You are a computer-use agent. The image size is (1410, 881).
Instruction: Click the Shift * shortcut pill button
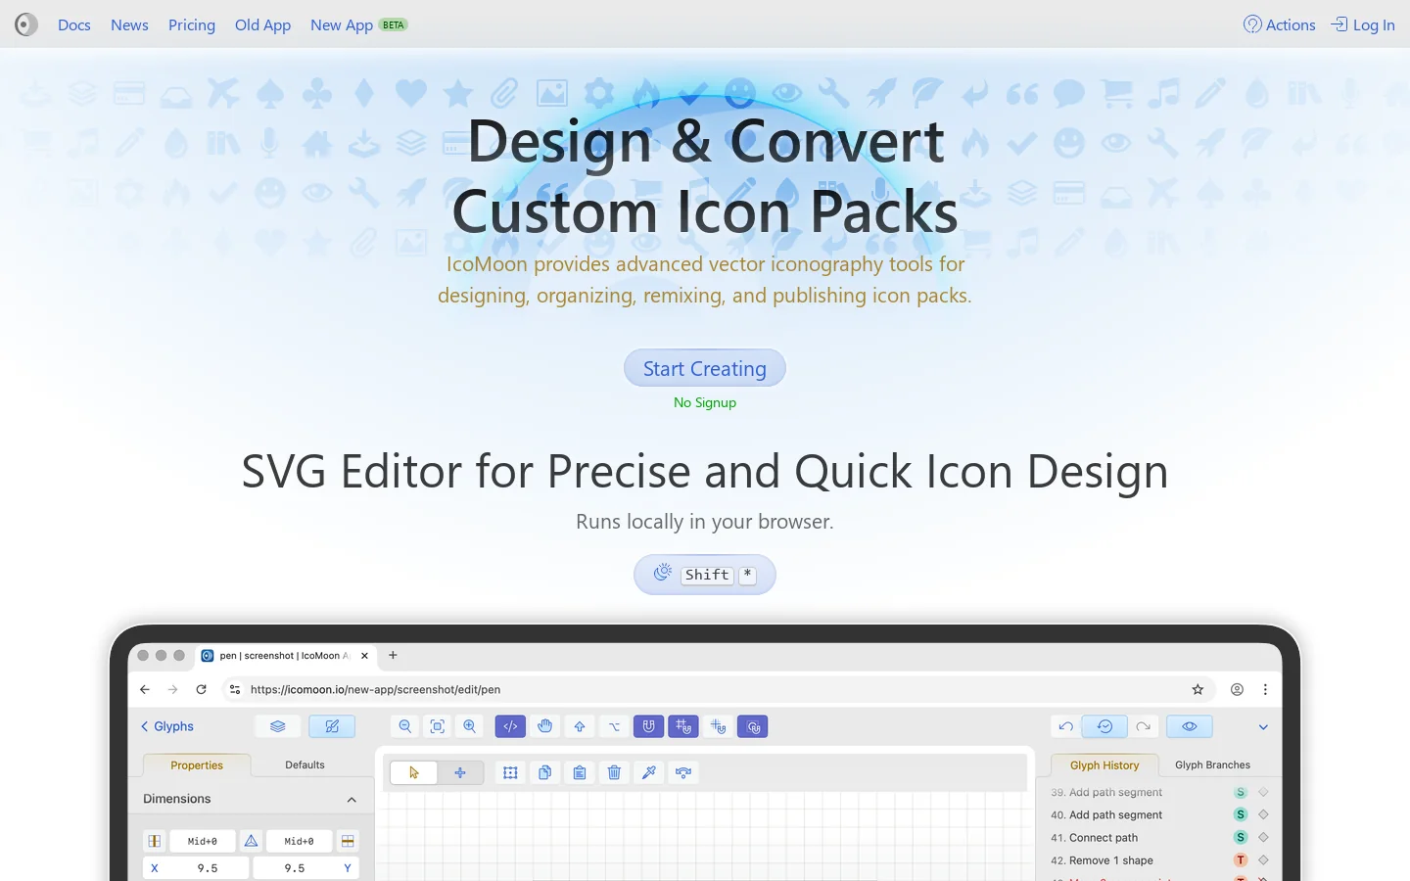coord(705,575)
